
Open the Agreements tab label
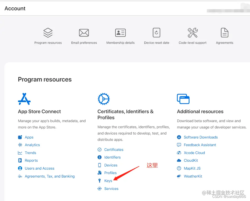coord(224,43)
